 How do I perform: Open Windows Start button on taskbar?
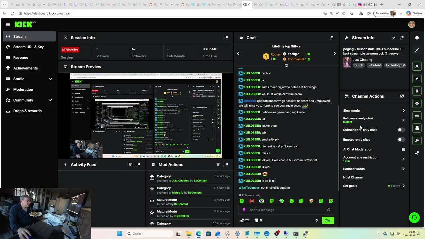[120, 234]
